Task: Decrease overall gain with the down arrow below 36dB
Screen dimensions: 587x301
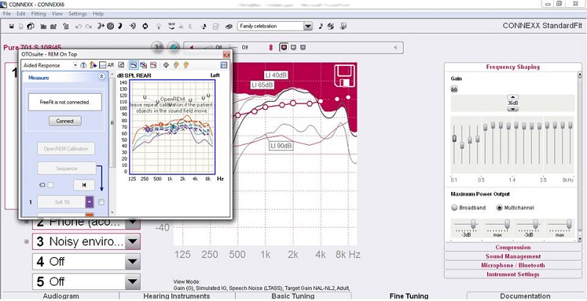Action: pos(513,109)
